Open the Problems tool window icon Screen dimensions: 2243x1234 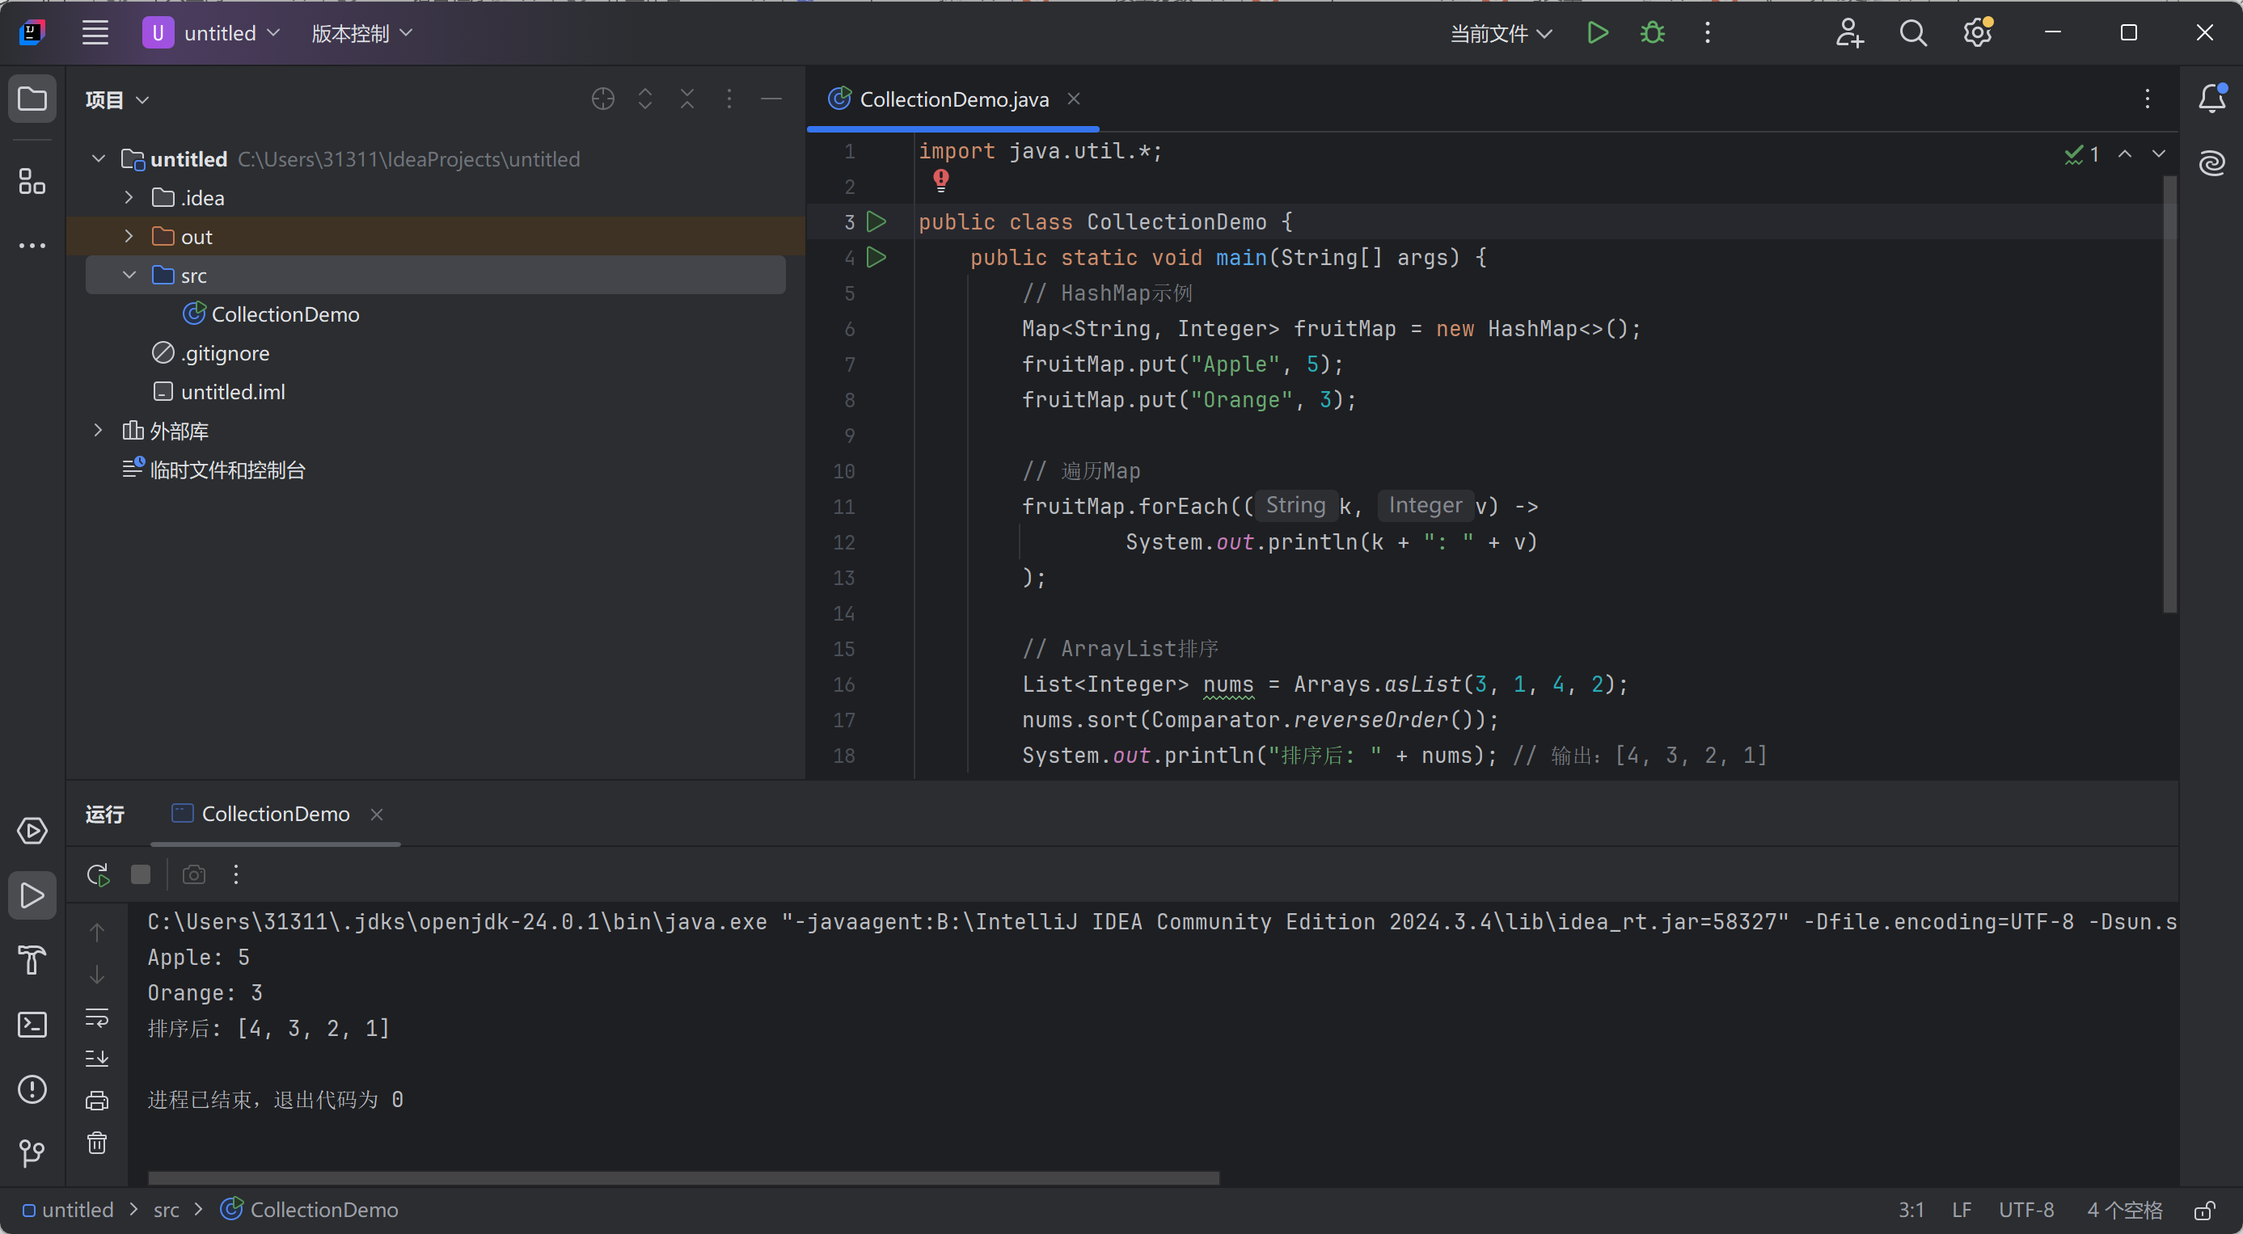click(x=32, y=1089)
